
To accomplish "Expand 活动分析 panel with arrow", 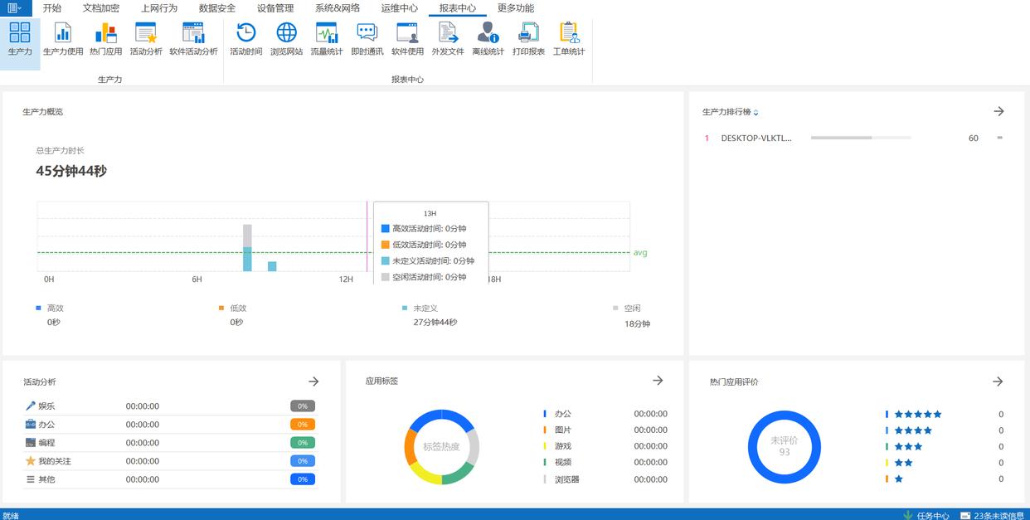I will click(313, 381).
